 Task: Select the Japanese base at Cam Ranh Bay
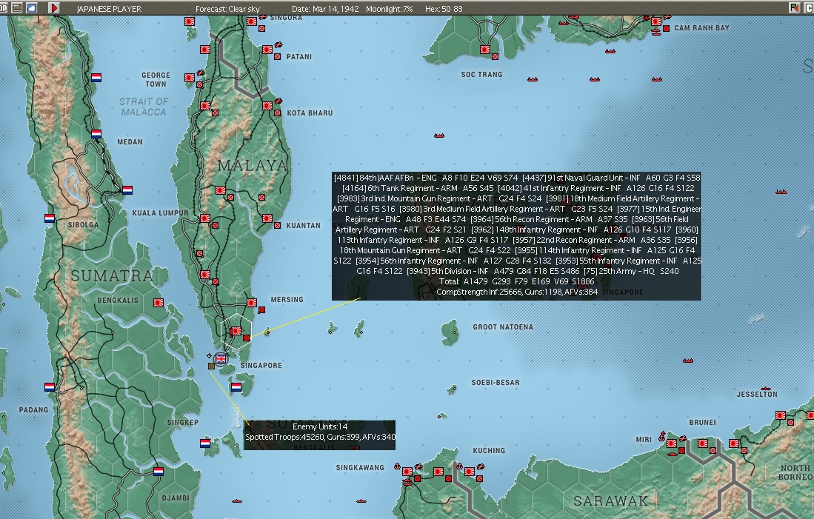tap(657, 21)
